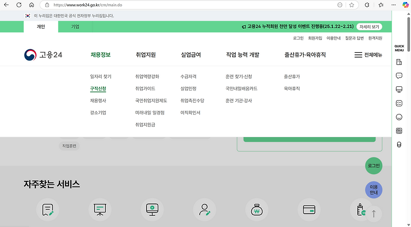411x227 pixels.
Task: Select 국민내일배움카드 submenu item
Action: [x=241, y=89]
